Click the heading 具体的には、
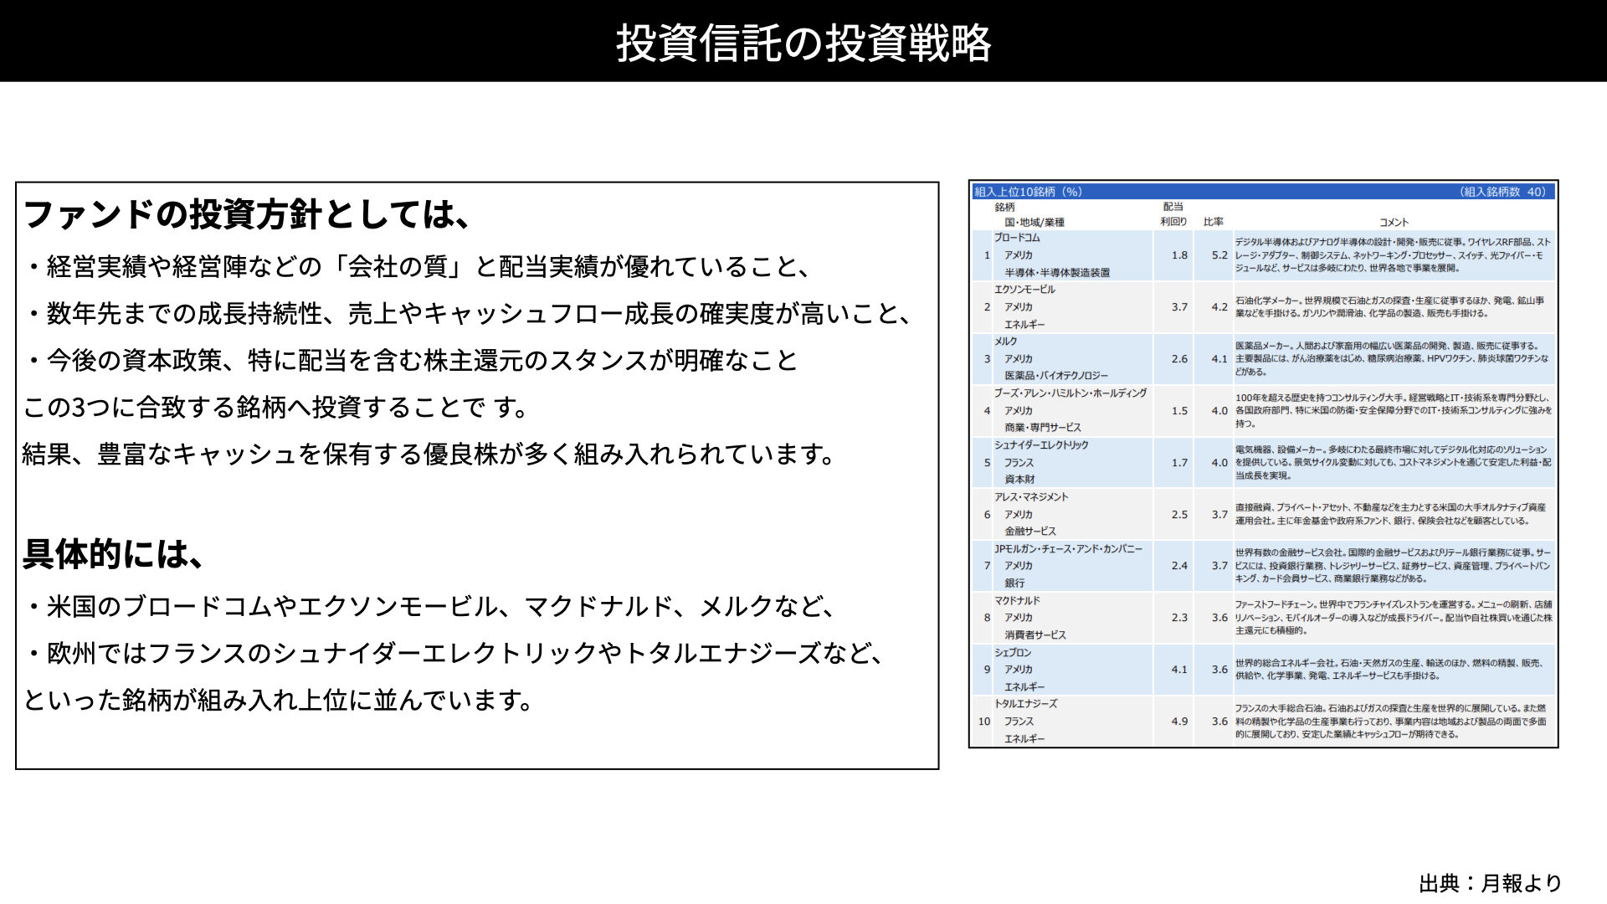Image resolution: width=1607 pixels, height=904 pixels. pos(113,554)
